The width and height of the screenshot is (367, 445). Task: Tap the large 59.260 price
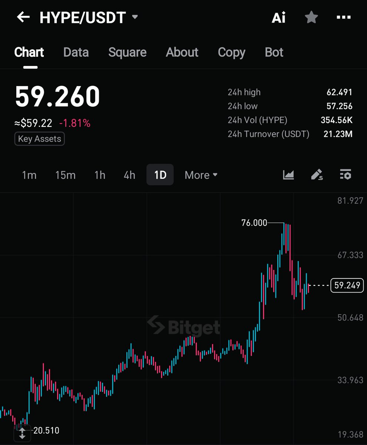tap(57, 97)
